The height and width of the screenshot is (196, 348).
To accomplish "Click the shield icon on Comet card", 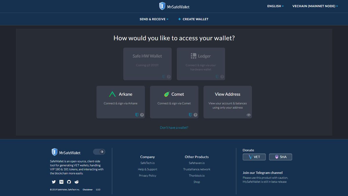I will [191, 115].
